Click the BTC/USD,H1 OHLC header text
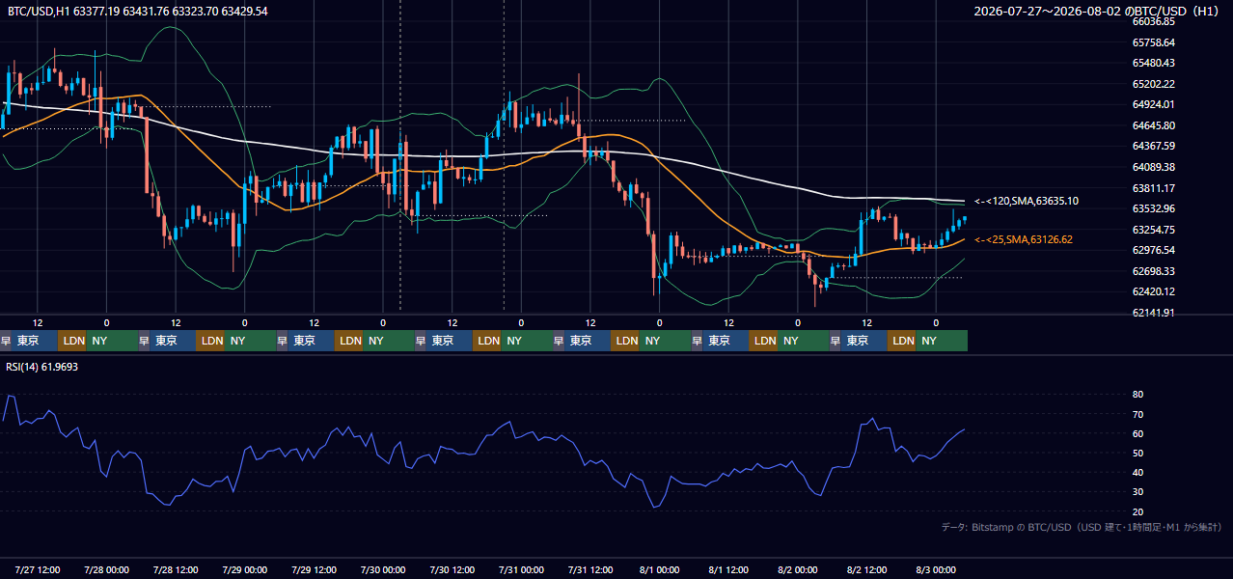Viewport: 1233px width, 579px height. 137,11
